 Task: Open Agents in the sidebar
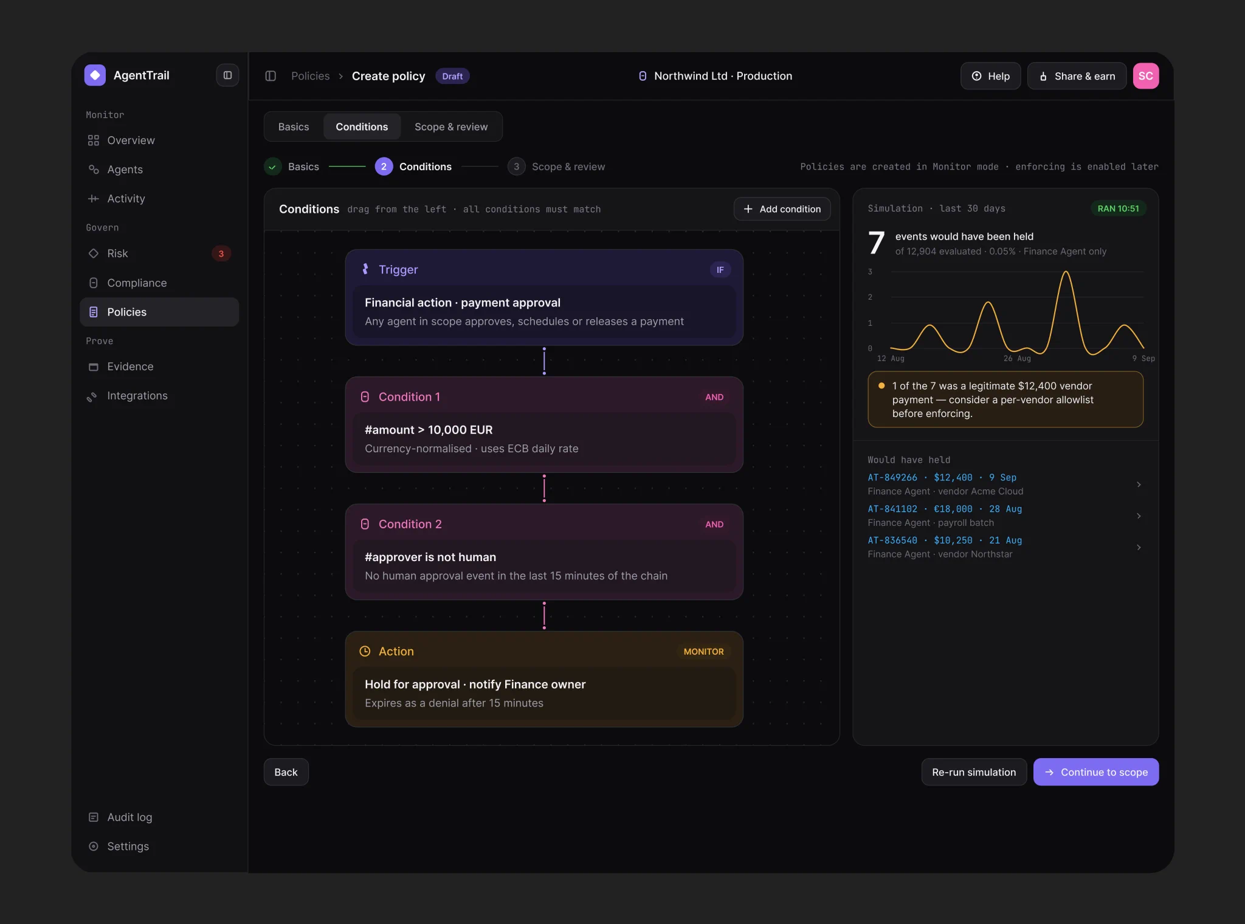tap(159, 170)
